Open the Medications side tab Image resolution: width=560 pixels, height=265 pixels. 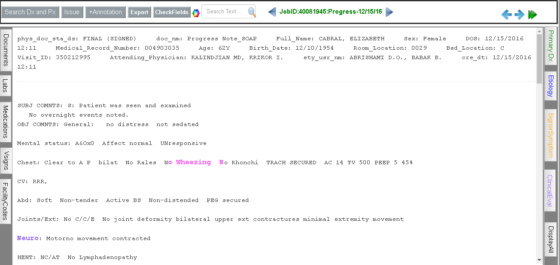(x=6, y=121)
